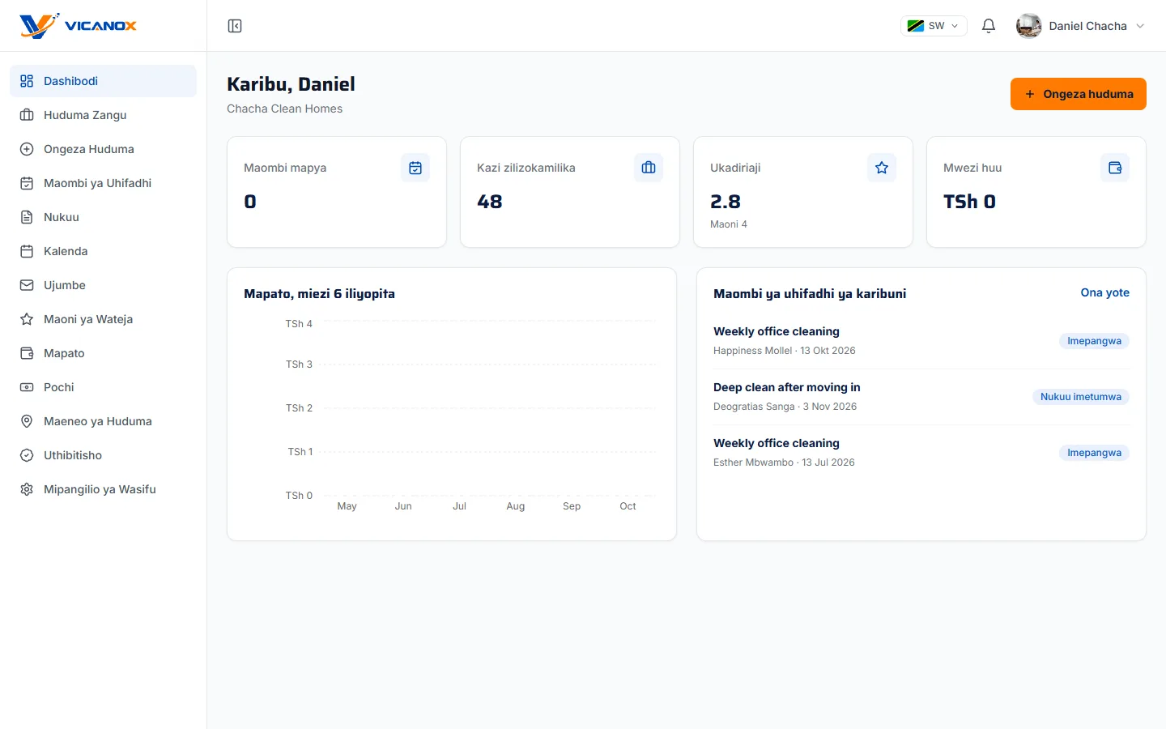Viewport: 1166px width, 729px height.
Task: Click the Nukuu imetumwa status badge
Action: click(x=1081, y=397)
